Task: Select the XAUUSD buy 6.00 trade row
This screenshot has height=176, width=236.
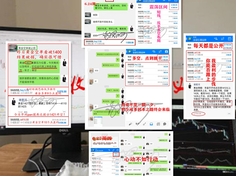Action: [x=38, y=91]
